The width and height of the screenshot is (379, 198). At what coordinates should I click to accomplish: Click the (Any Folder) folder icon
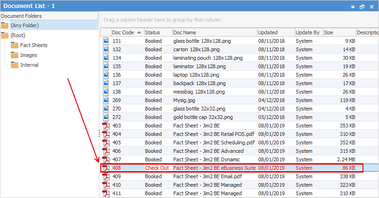pos(5,25)
